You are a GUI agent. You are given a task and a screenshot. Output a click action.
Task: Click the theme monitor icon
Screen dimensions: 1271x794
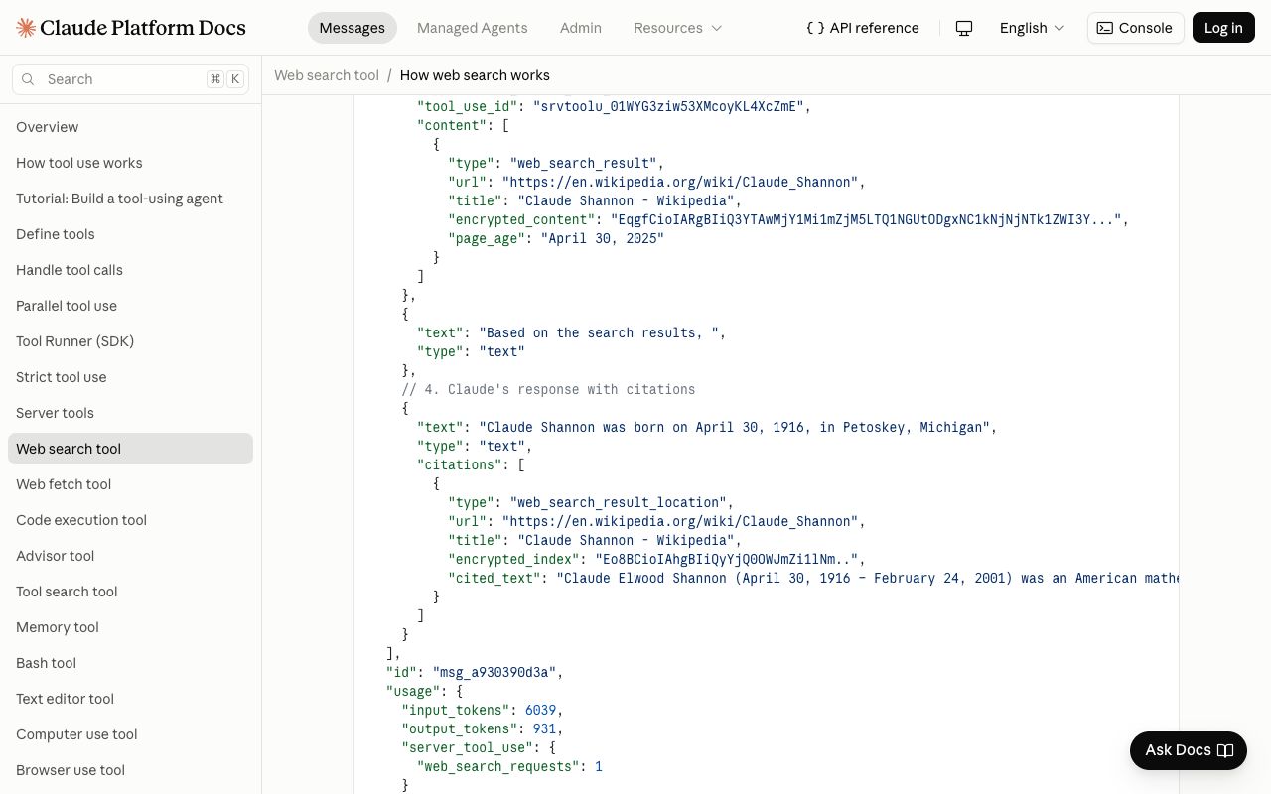click(963, 28)
